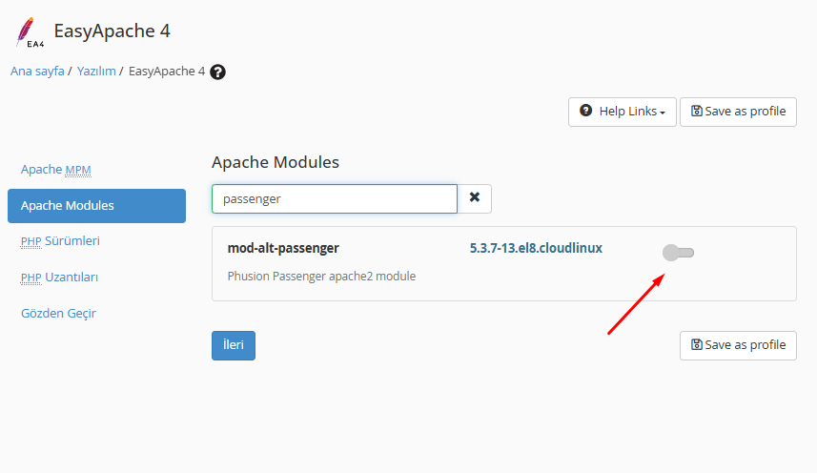817x473 pixels.
Task: Click the Ana sayfa breadcrumb link
Action: pos(37,71)
